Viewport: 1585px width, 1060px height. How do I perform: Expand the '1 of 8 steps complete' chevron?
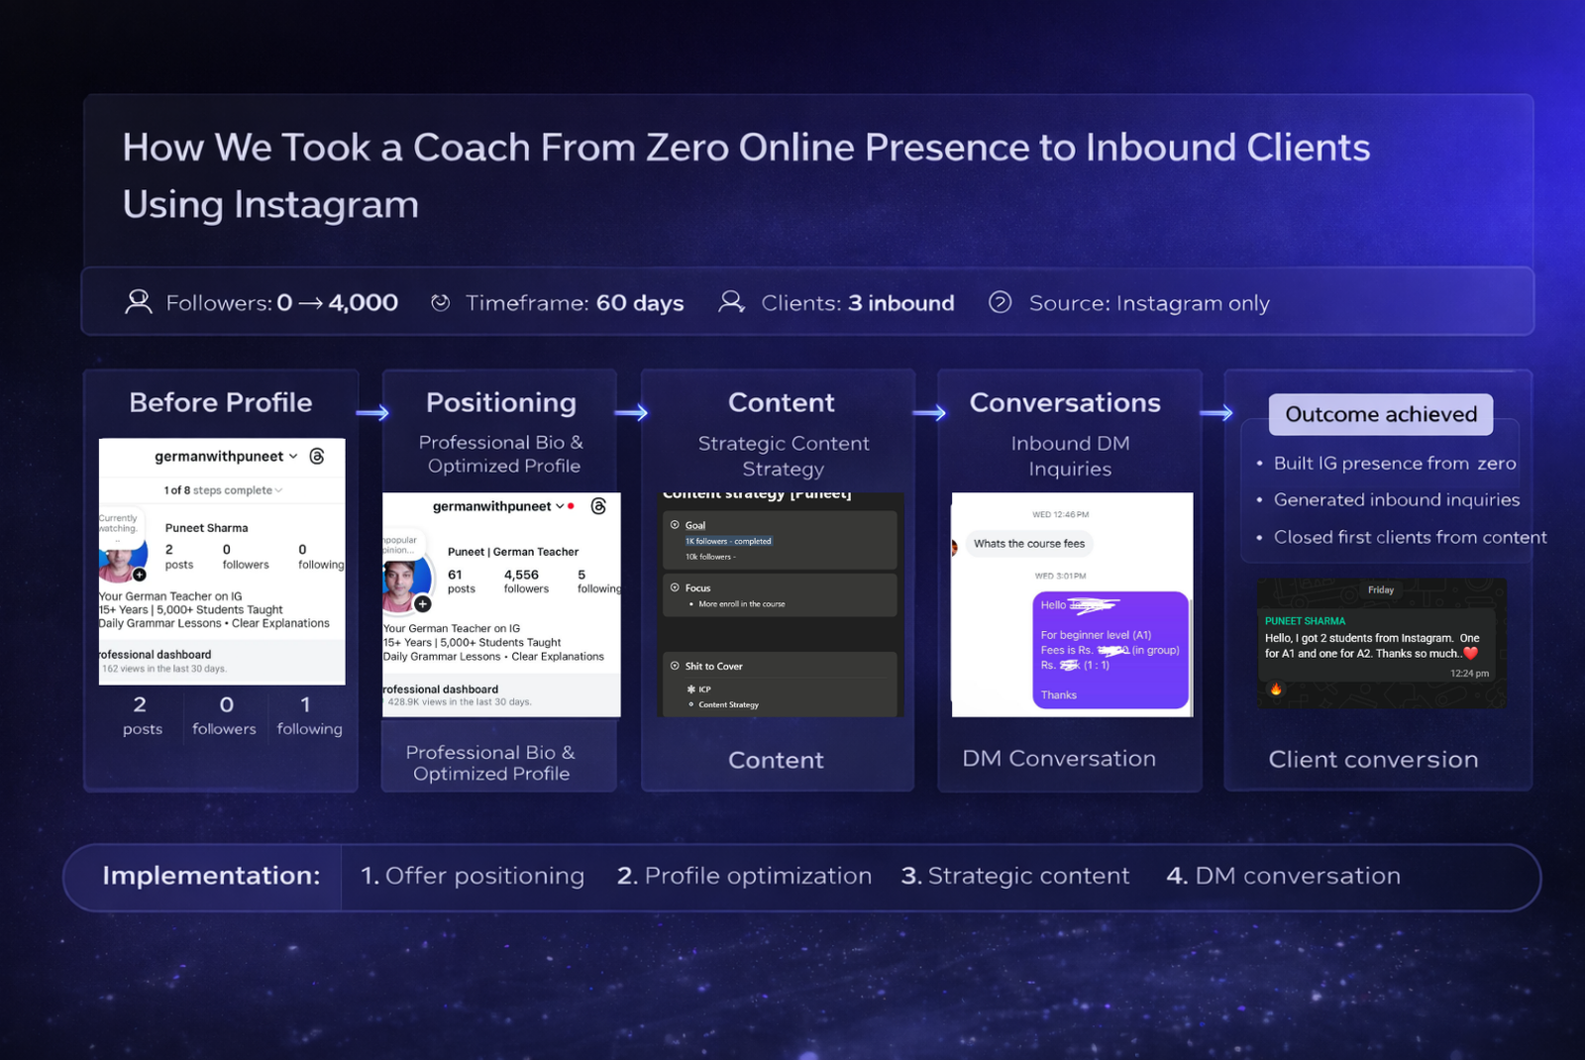279,490
